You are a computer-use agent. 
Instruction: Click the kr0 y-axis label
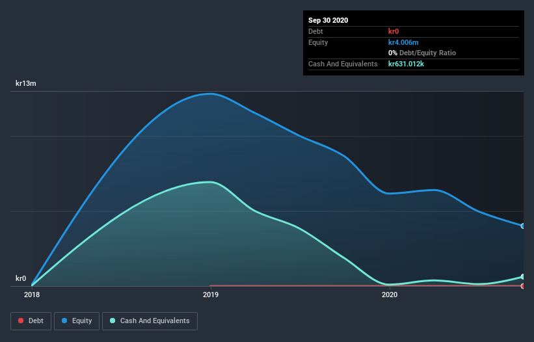21,278
